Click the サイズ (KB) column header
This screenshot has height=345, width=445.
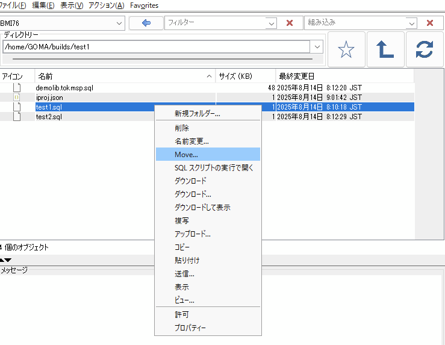246,76
